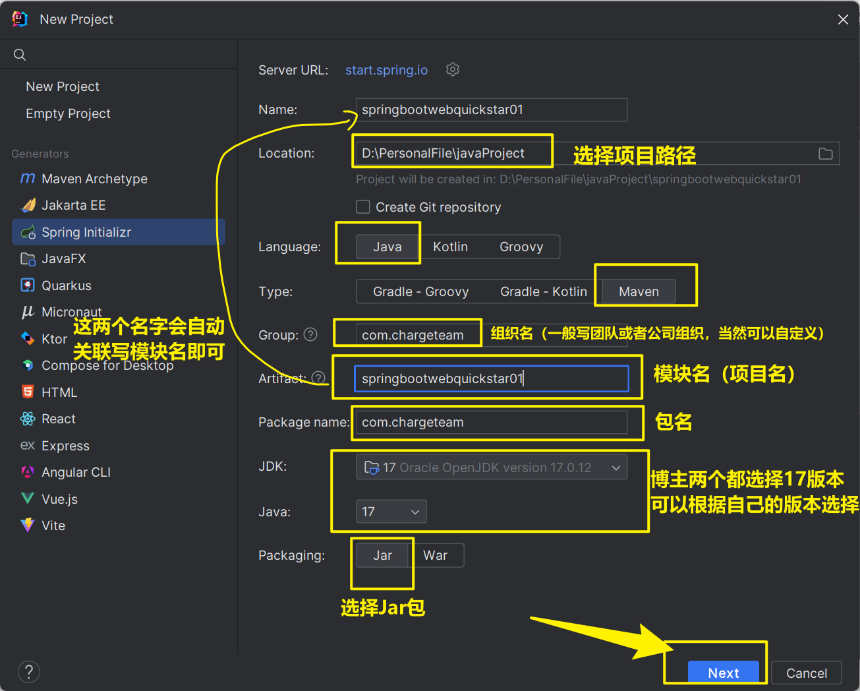Click Compose for Desktop icon
This screenshot has height=691, width=860.
tap(28, 365)
